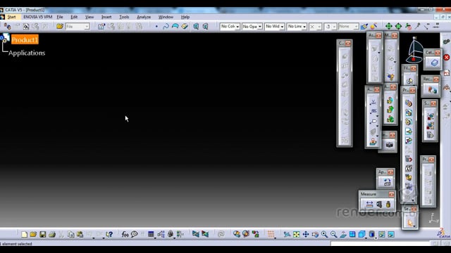This screenshot has height=253, width=451.
Task: Open the Formula f(x) tool
Action: (x=125, y=234)
